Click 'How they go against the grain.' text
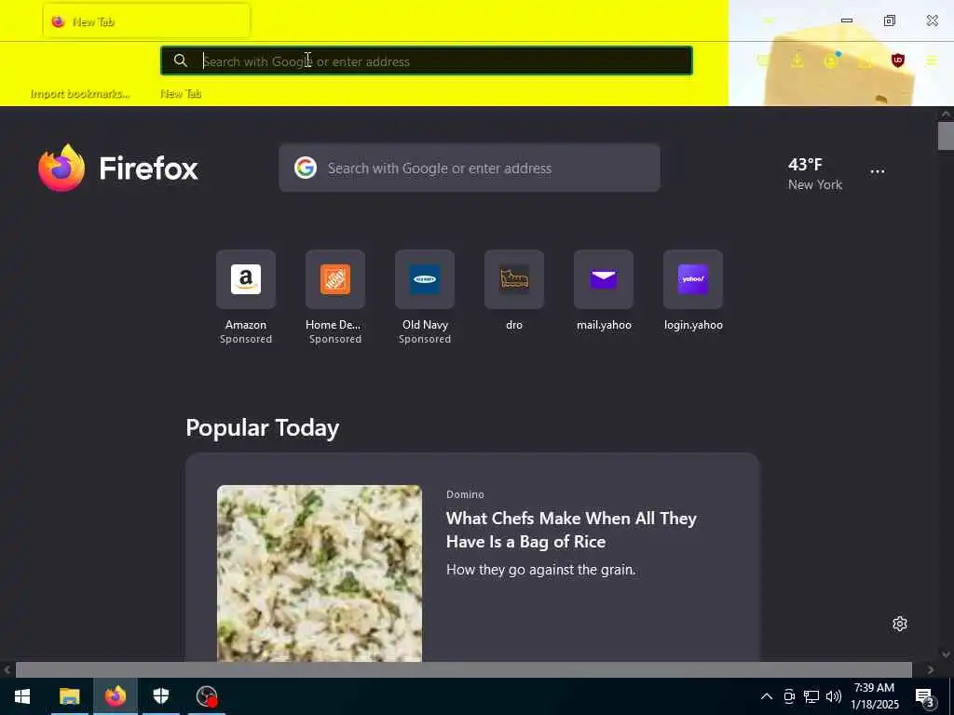The width and height of the screenshot is (954, 715). (541, 570)
